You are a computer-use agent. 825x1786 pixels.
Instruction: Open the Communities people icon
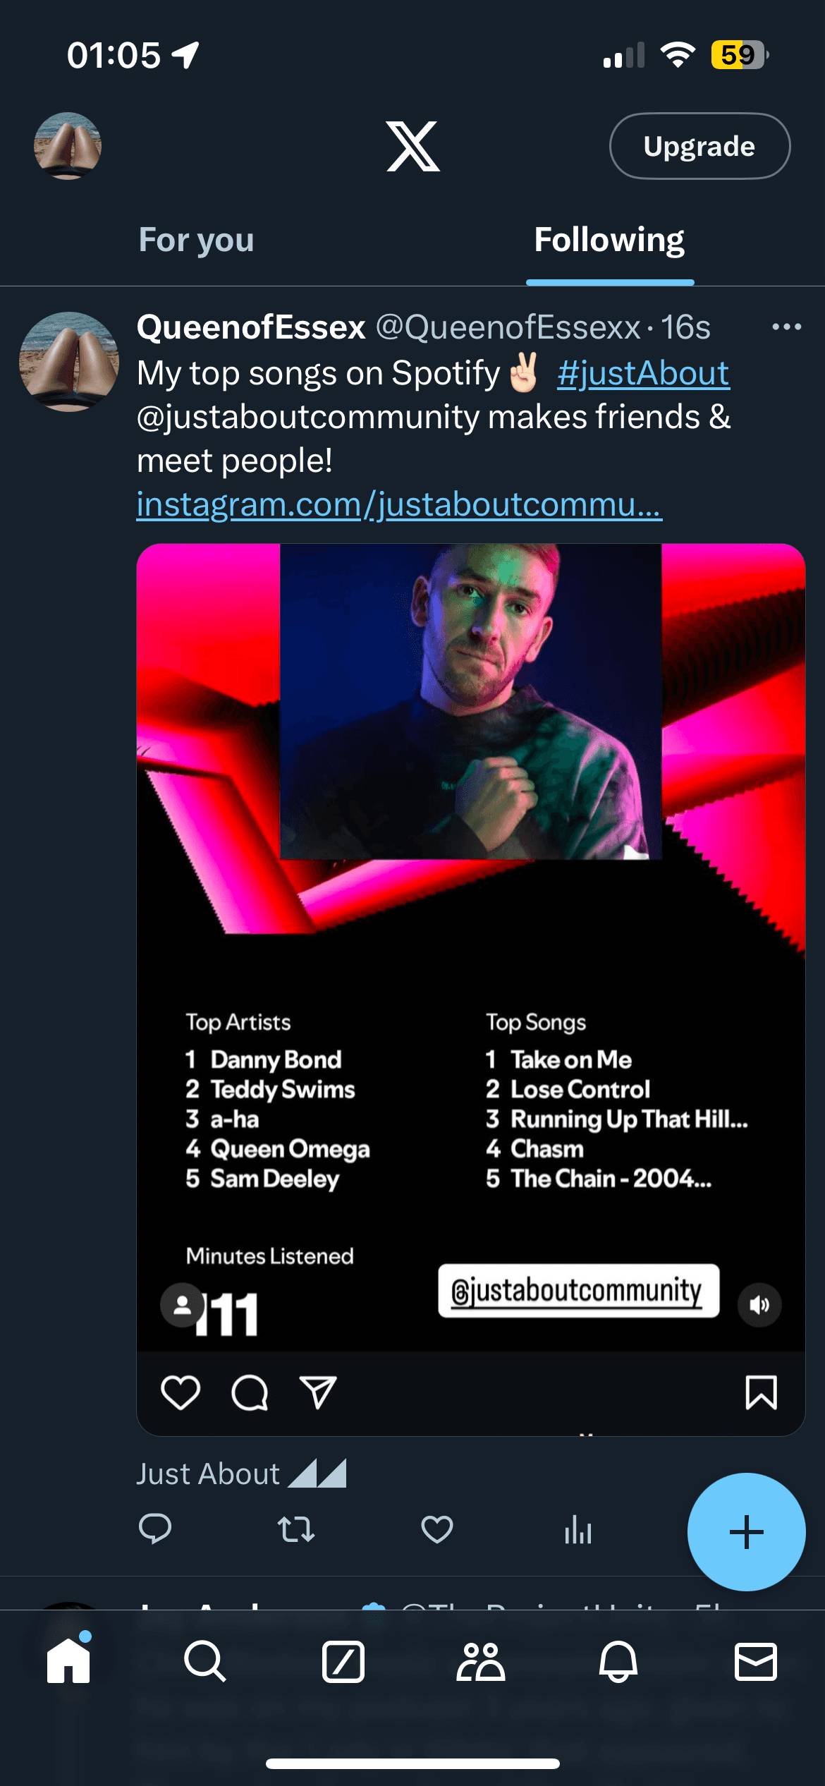point(481,1661)
